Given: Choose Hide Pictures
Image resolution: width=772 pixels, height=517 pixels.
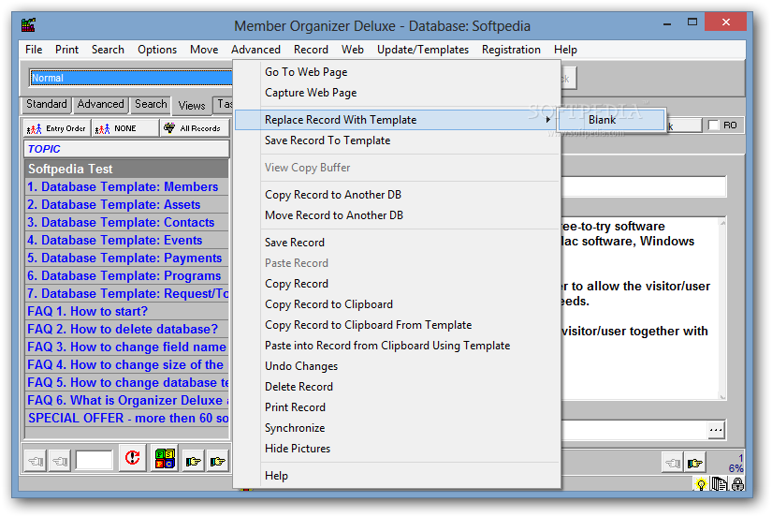Looking at the screenshot, I should click(398, 449).
